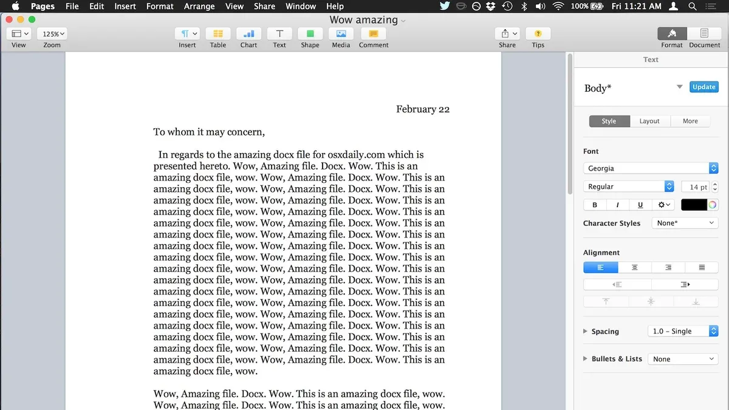Open the Format menu
The width and height of the screenshot is (729, 410).
160,6
